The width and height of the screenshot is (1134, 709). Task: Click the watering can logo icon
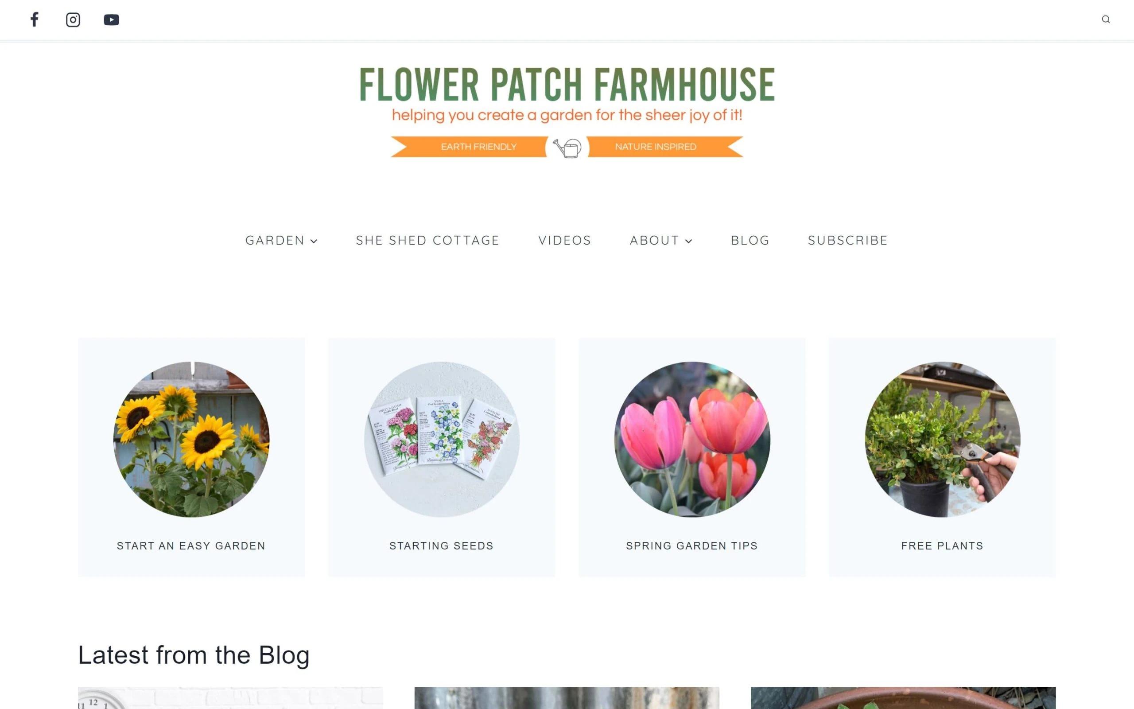click(x=567, y=148)
